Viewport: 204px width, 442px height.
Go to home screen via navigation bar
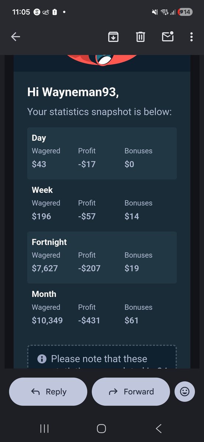point(101,428)
